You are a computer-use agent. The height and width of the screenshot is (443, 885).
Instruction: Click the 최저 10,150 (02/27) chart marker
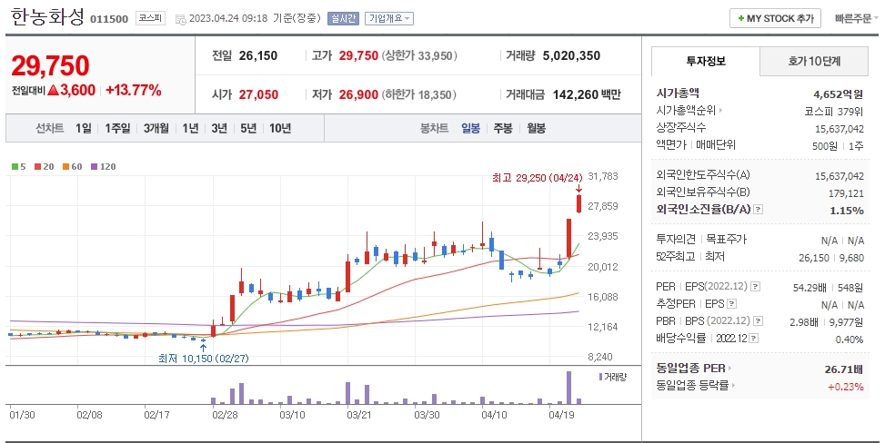203,359
